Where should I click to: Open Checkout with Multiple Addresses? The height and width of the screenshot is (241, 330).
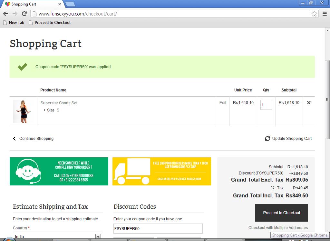coord(278,228)
